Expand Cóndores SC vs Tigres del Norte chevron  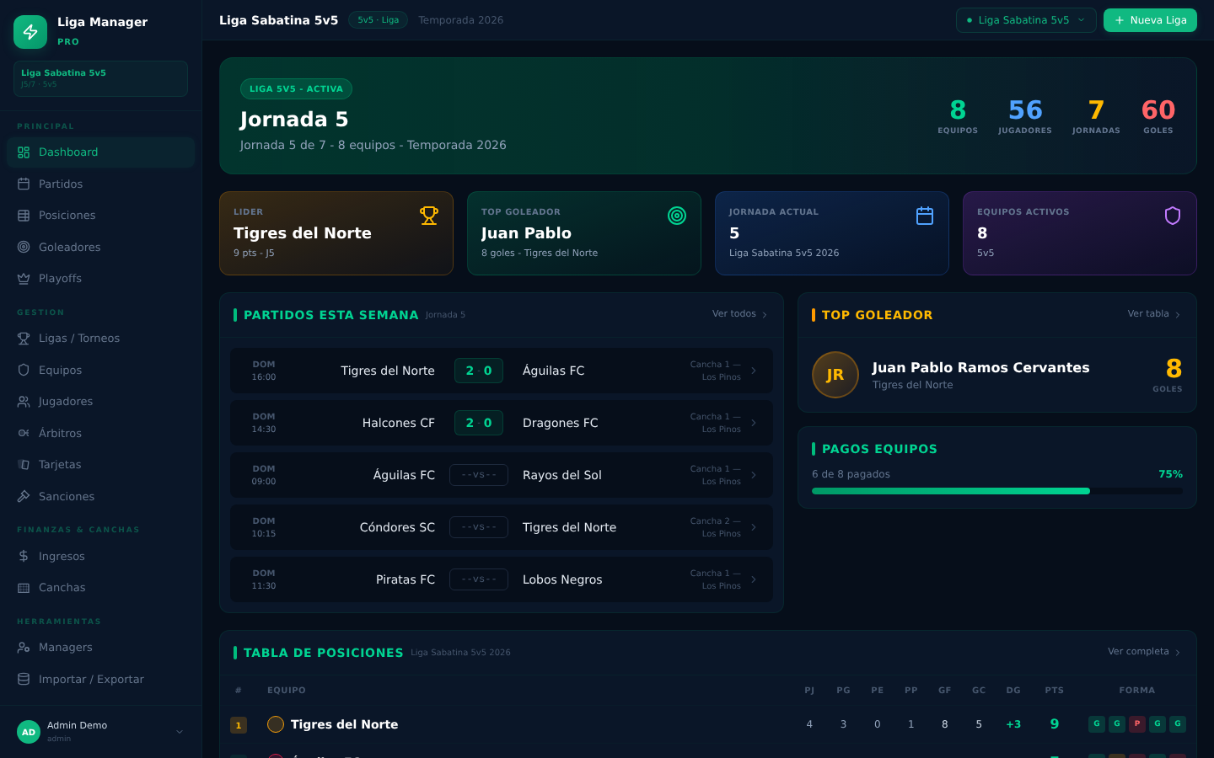pos(754,527)
